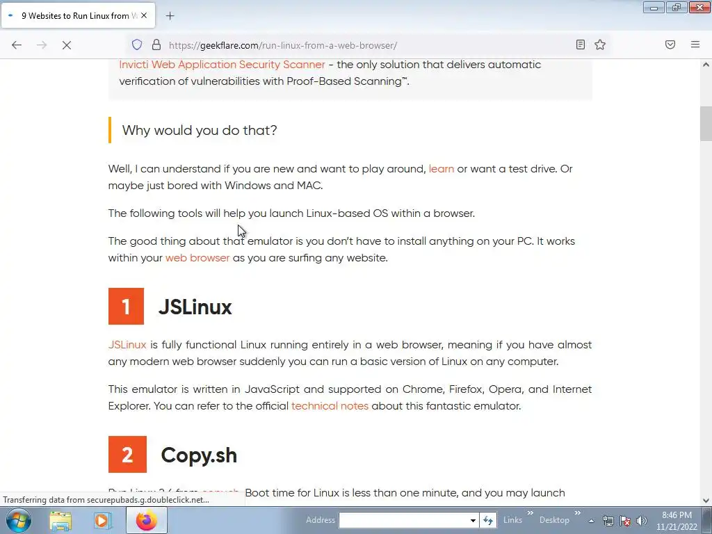Open the orange JSLinux link

tap(127, 345)
